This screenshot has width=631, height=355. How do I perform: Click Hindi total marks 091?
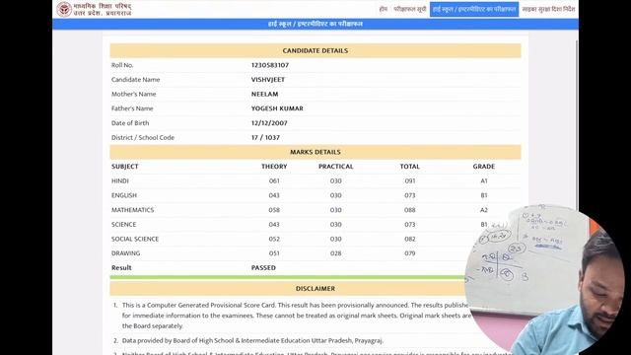point(410,181)
